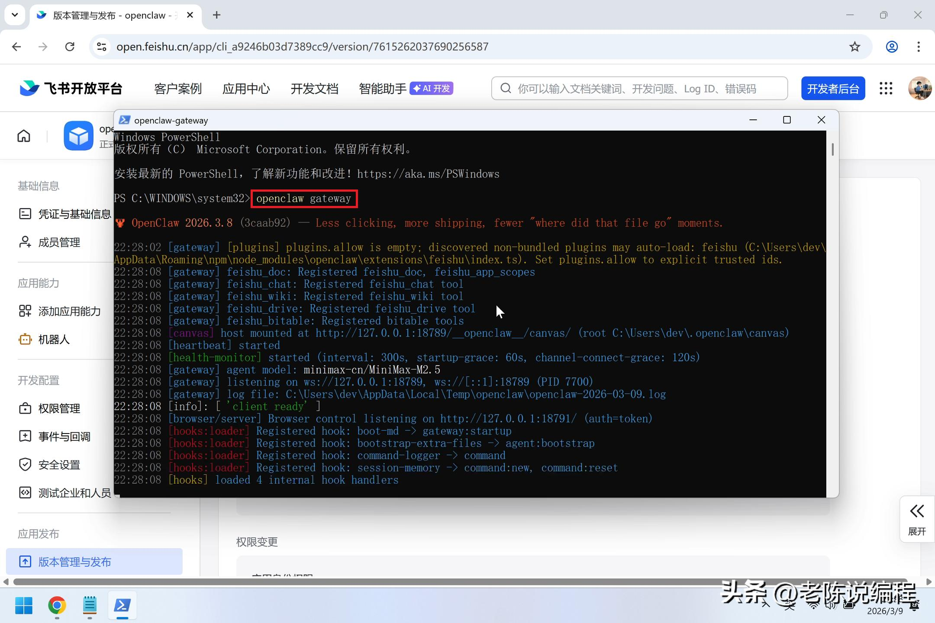
Task: Open 开发文档 in top navigation
Action: point(314,89)
